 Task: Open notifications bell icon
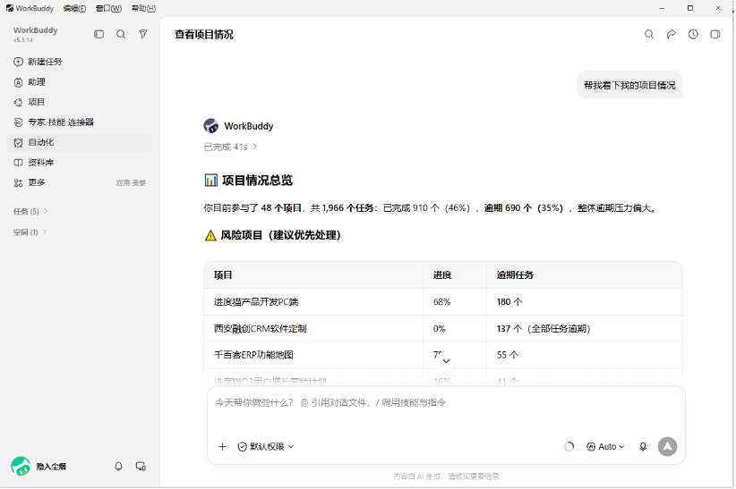[x=119, y=467]
